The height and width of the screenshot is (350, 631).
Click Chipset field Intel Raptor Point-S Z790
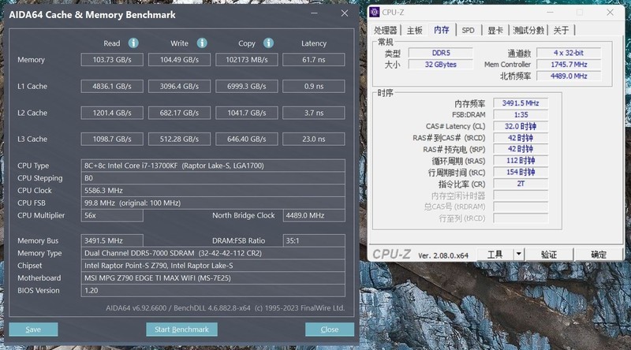(x=213, y=266)
